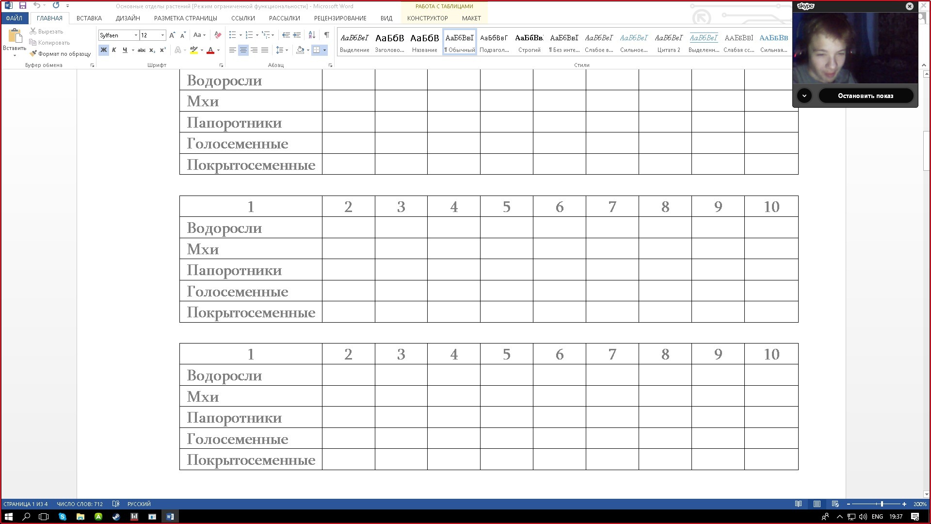Click the Format Painter brush icon
Image resolution: width=931 pixels, height=524 pixels.
coord(33,54)
